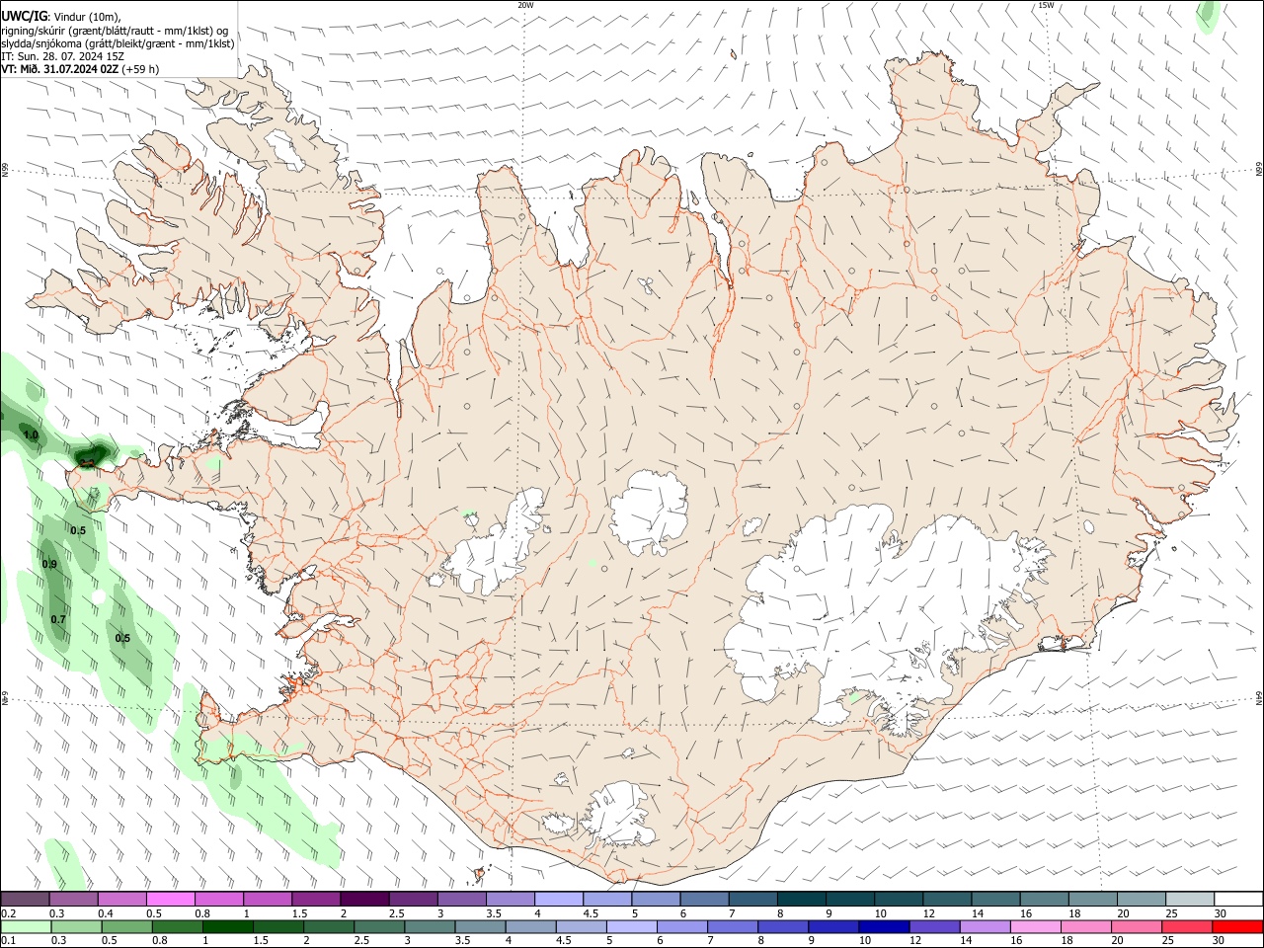Click the 'rigning/skúrir' legend description line
This screenshot has width=1264, height=948.
[115, 31]
